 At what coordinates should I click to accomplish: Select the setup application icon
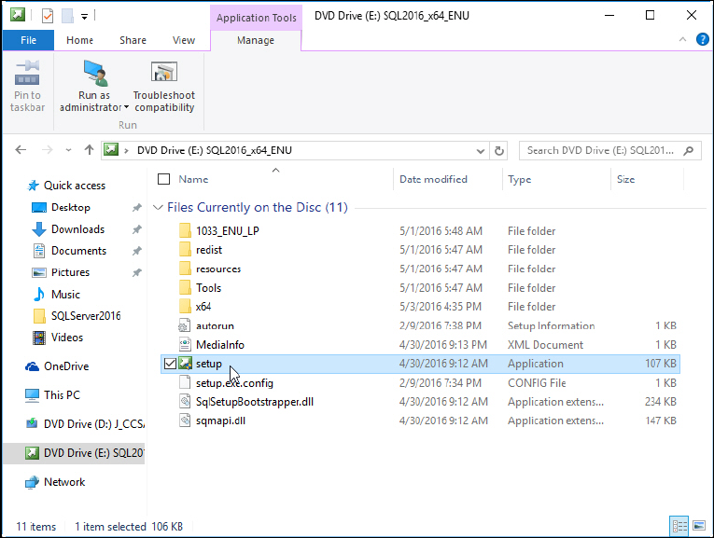click(185, 364)
